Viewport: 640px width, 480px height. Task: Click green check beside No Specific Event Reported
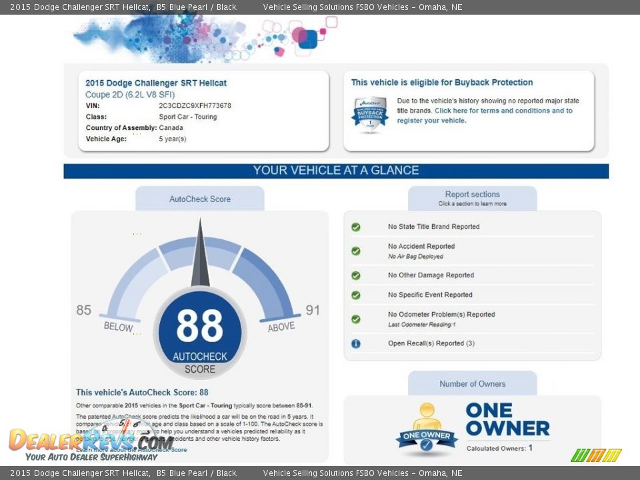tap(356, 295)
